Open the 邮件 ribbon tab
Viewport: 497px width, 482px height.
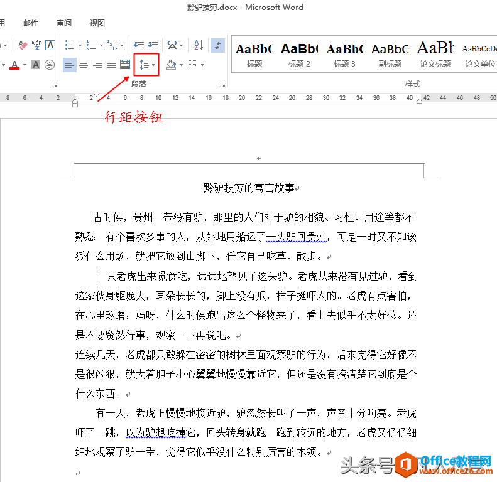(x=31, y=23)
